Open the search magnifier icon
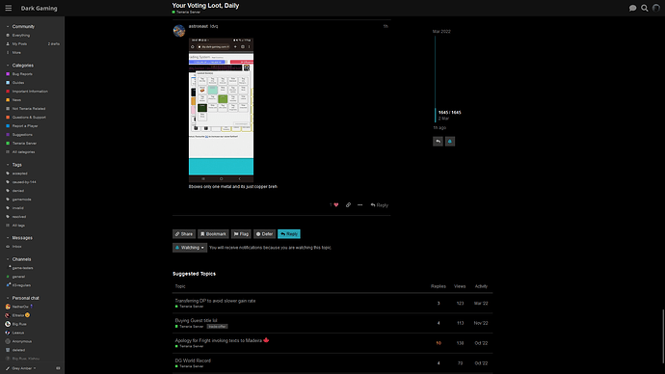 [x=644, y=8]
